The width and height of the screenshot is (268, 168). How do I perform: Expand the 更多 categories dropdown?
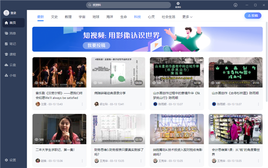coord(187,17)
